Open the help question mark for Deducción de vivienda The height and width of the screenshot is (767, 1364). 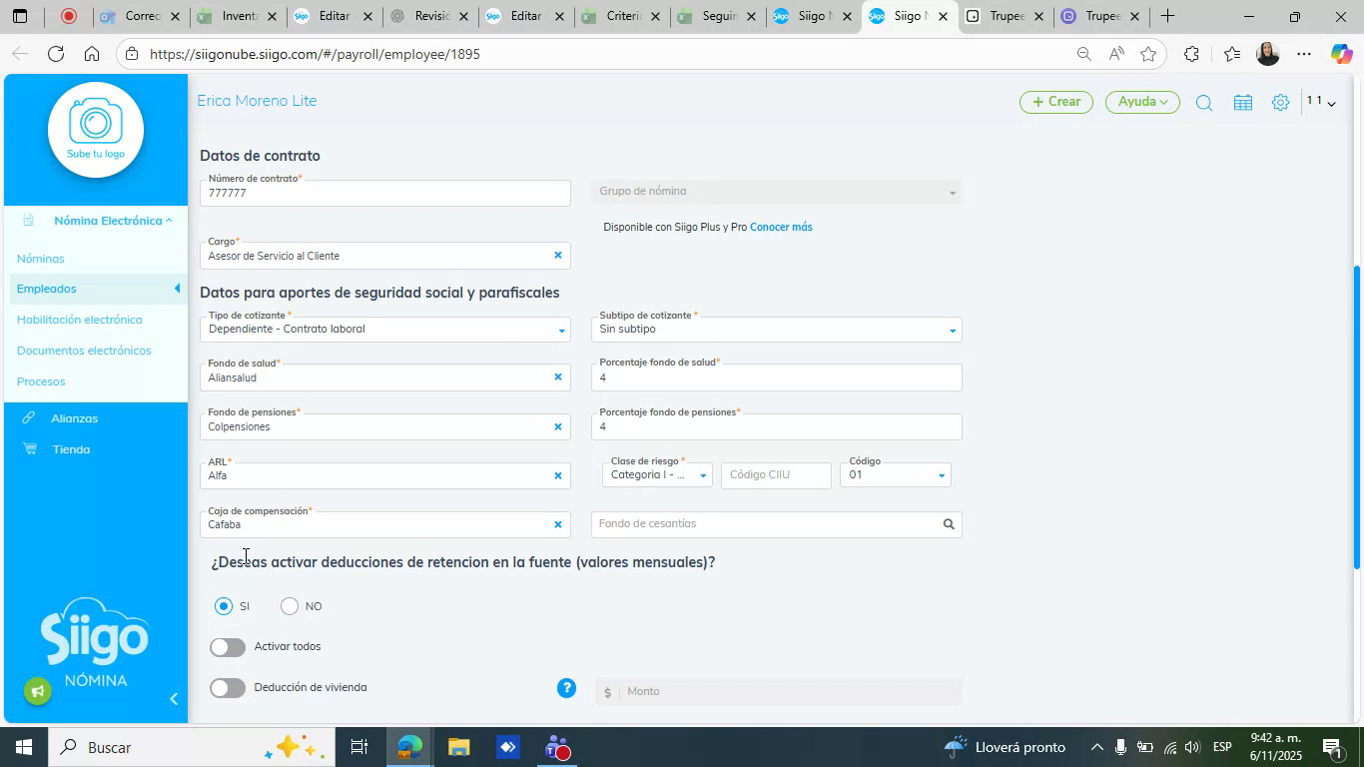[x=566, y=688]
